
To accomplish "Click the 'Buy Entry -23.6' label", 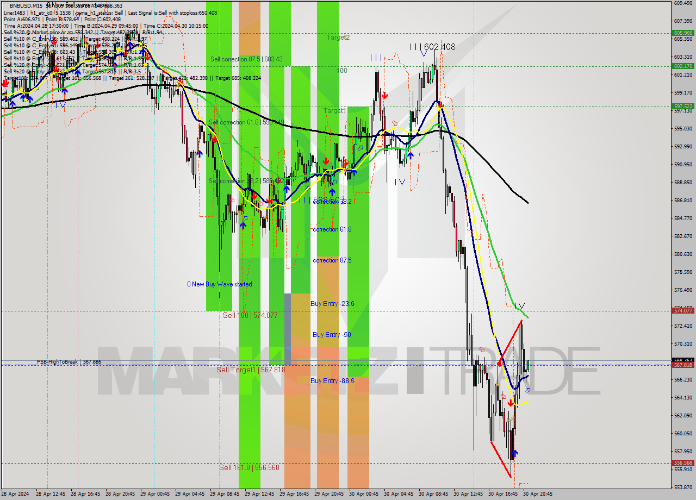I will point(333,304).
